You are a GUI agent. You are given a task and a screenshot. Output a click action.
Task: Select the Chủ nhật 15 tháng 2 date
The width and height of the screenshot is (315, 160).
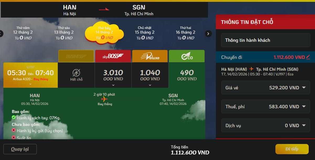tap(145, 33)
